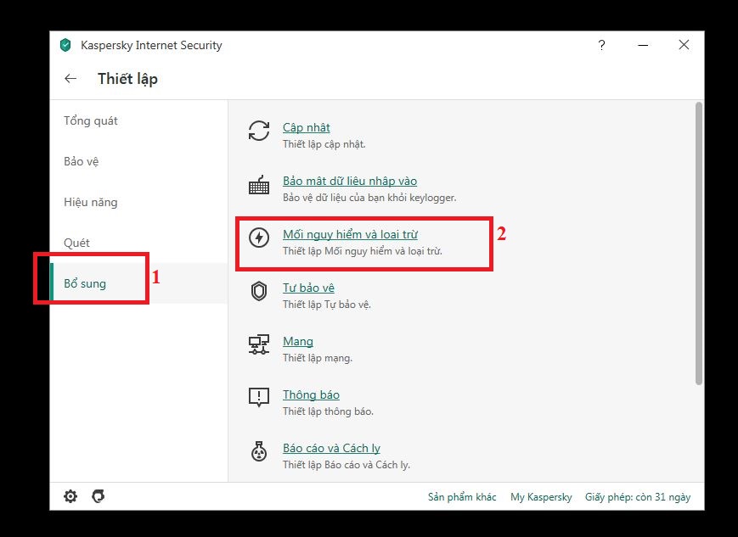Click 'Bảo vệ dữ liệu của bạn khỏi keylogger.'

click(369, 198)
